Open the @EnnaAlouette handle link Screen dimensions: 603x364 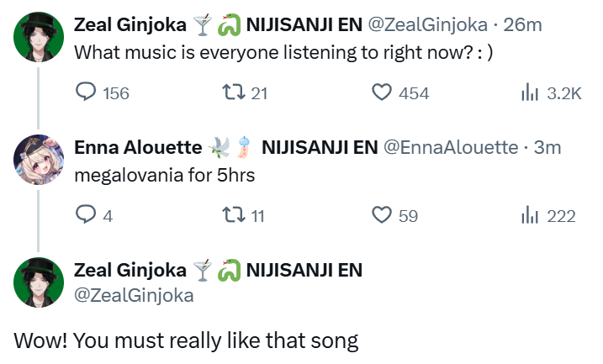(x=450, y=147)
